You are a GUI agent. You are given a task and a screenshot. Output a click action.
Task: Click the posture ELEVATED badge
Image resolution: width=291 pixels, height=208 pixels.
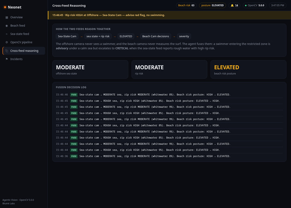pos(213,5)
